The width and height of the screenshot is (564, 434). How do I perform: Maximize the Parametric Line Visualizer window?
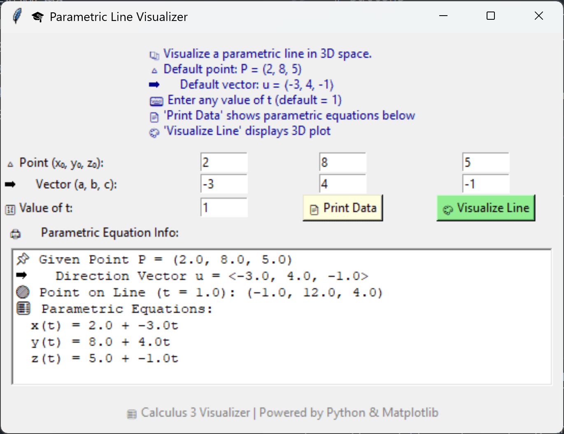[x=491, y=16]
